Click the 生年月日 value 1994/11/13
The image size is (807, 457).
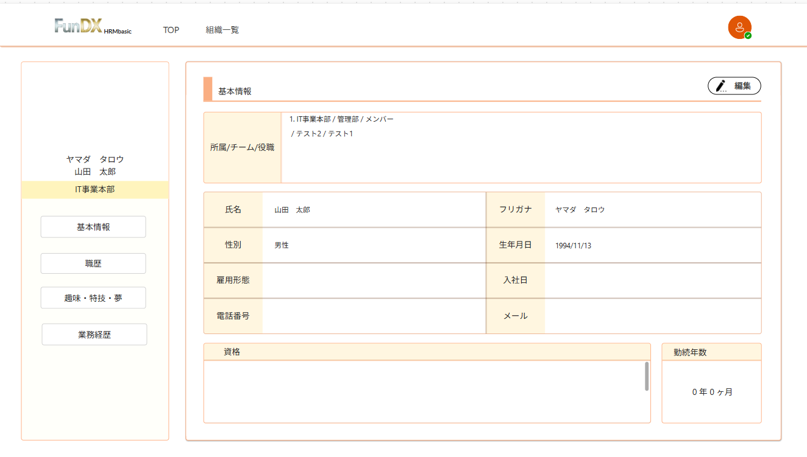pos(573,246)
